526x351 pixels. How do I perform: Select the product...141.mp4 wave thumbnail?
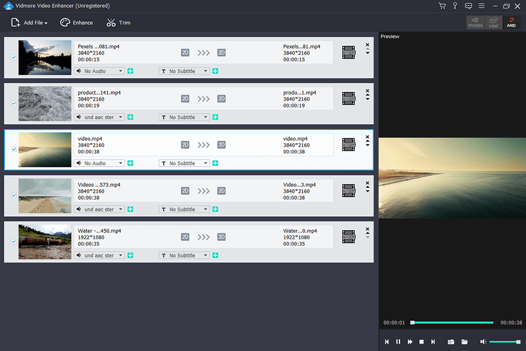45,104
